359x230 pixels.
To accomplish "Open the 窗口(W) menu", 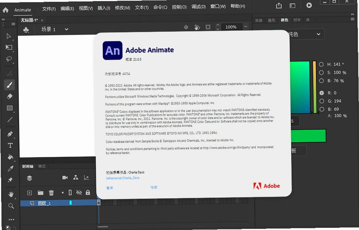I will click(218, 6).
